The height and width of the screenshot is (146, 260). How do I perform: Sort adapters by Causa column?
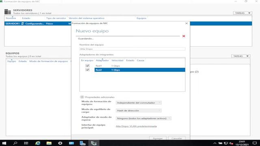pyautogui.click(x=141, y=60)
